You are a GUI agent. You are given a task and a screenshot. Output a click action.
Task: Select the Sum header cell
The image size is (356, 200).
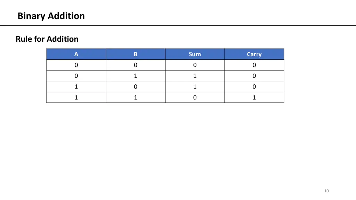pos(195,54)
